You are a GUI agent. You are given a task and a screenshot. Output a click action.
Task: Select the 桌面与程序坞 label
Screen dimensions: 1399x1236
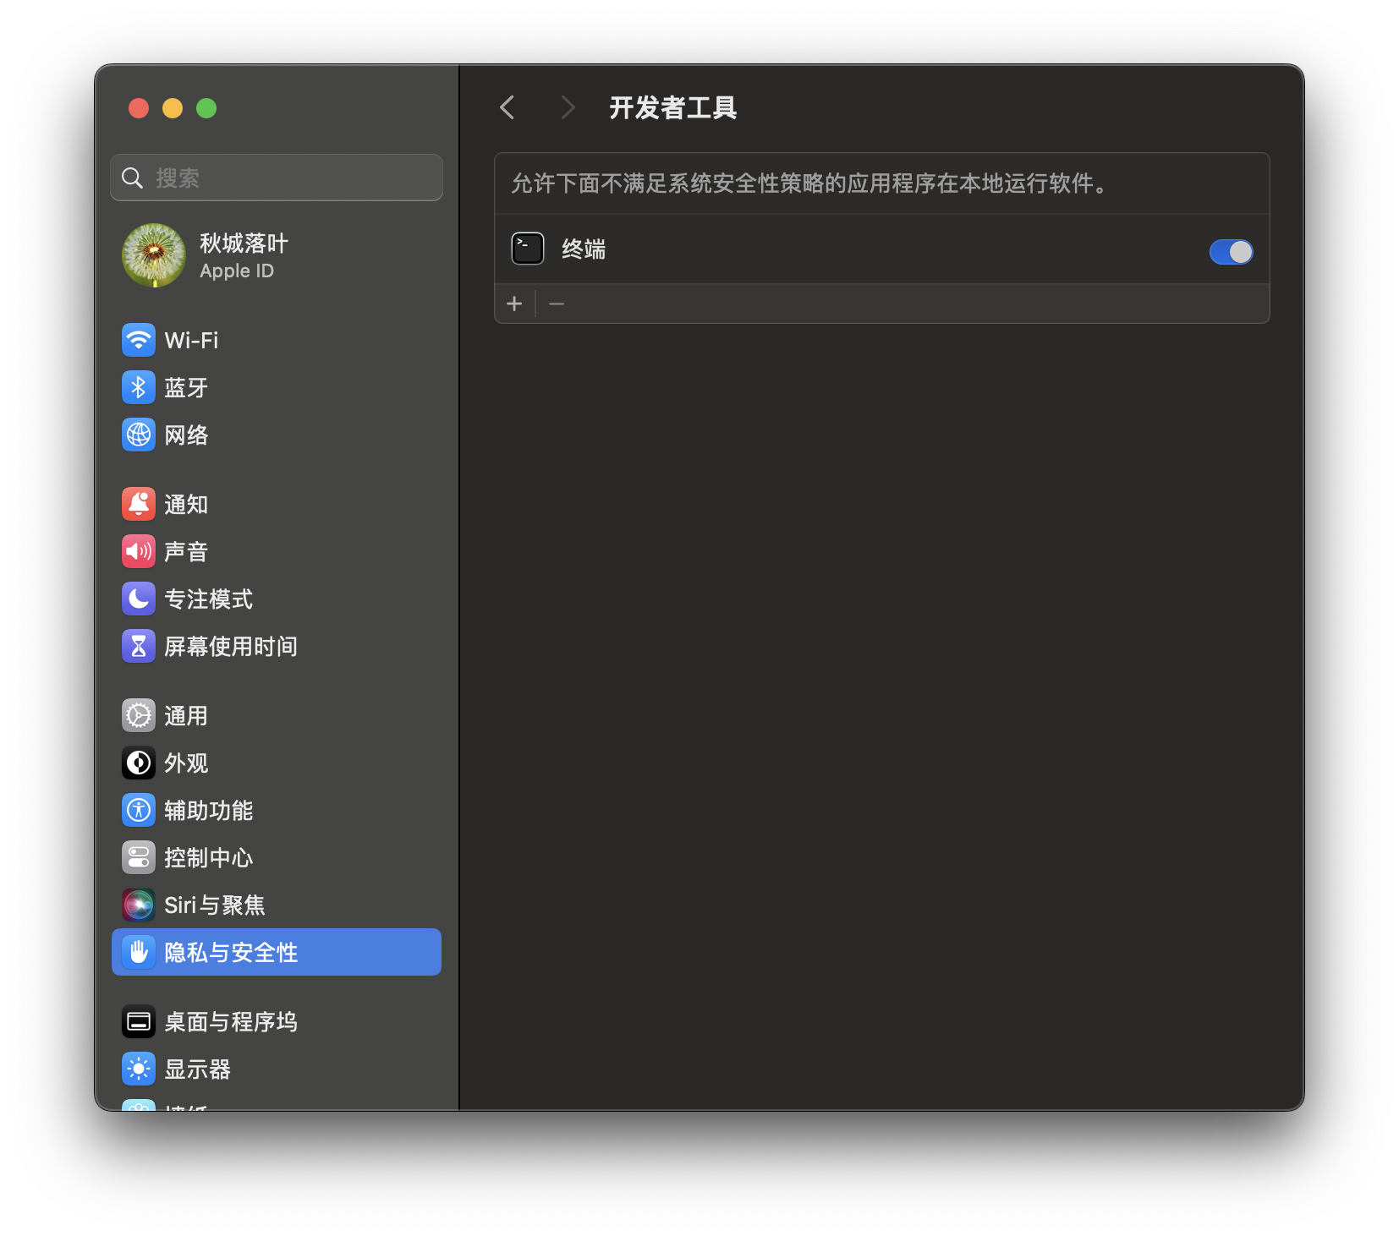point(231,1021)
